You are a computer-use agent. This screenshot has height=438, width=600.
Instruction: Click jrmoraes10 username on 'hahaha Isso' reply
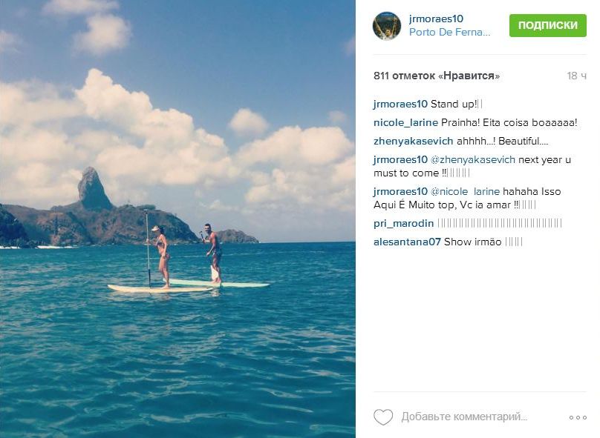pyautogui.click(x=400, y=191)
